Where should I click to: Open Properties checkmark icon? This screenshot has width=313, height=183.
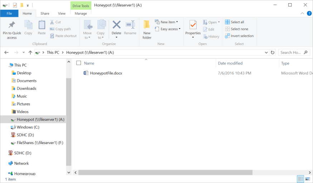(x=193, y=25)
